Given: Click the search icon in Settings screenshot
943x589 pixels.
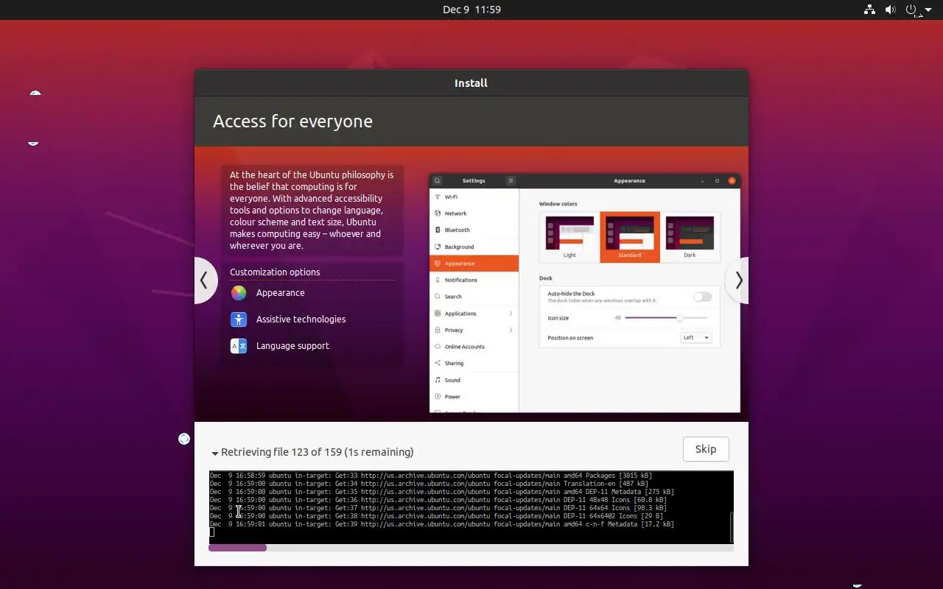Looking at the screenshot, I should [437, 180].
